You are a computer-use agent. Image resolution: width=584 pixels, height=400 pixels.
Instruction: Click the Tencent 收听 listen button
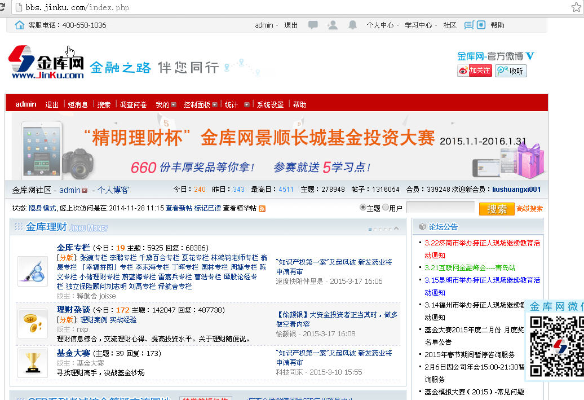click(x=511, y=71)
